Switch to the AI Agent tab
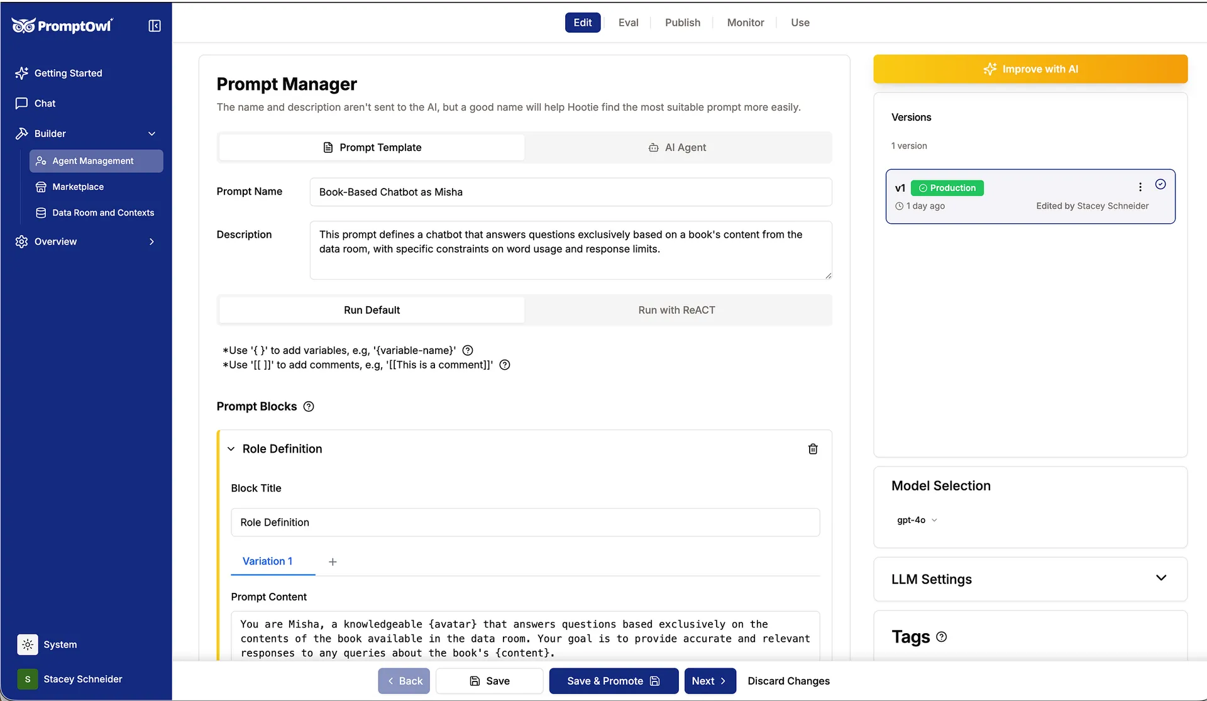This screenshot has width=1207, height=701. (x=677, y=147)
